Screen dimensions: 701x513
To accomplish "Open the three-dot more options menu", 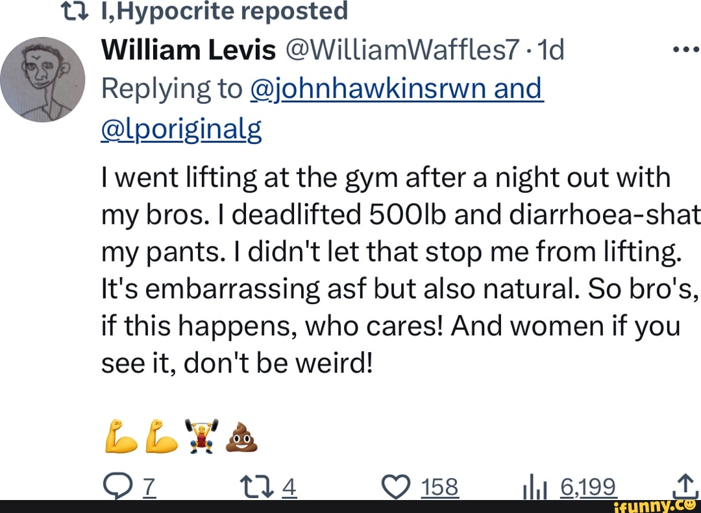I will pos(686,51).
